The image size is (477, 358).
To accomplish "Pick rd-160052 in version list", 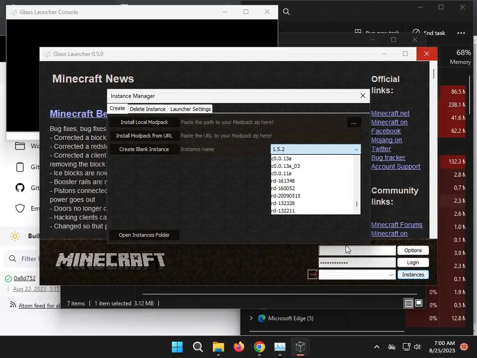I will coord(312,188).
